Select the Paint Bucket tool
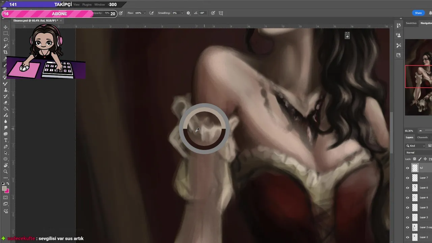This screenshot has height=243, width=432. click(5, 109)
